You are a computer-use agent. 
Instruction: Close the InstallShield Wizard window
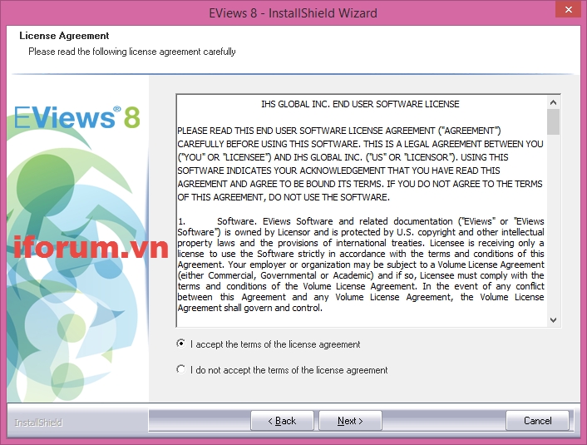(x=568, y=9)
